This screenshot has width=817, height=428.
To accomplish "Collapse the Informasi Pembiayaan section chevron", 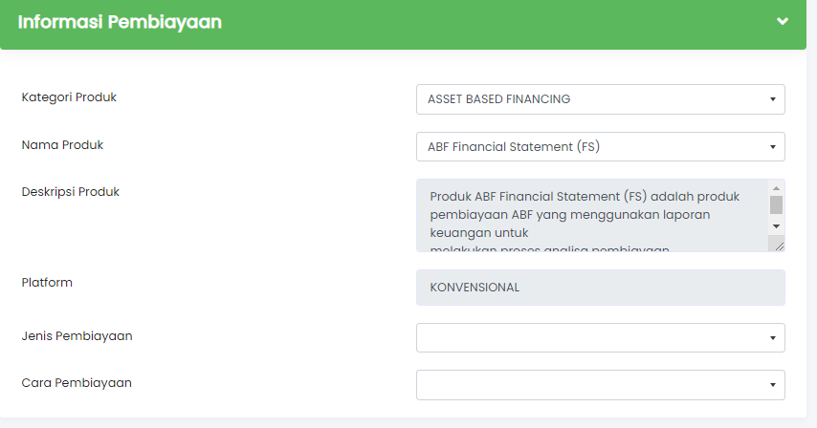I will [783, 21].
